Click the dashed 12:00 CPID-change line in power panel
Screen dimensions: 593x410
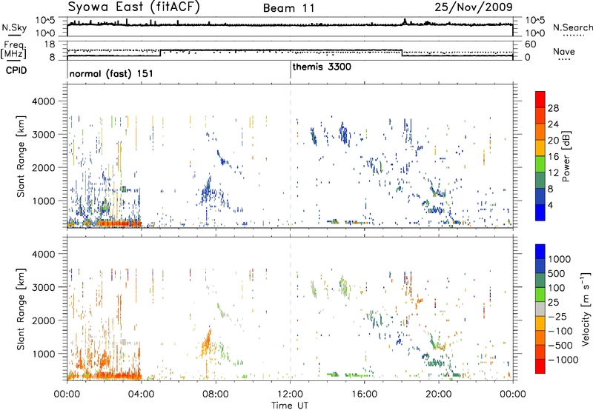(x=291, y=156)
